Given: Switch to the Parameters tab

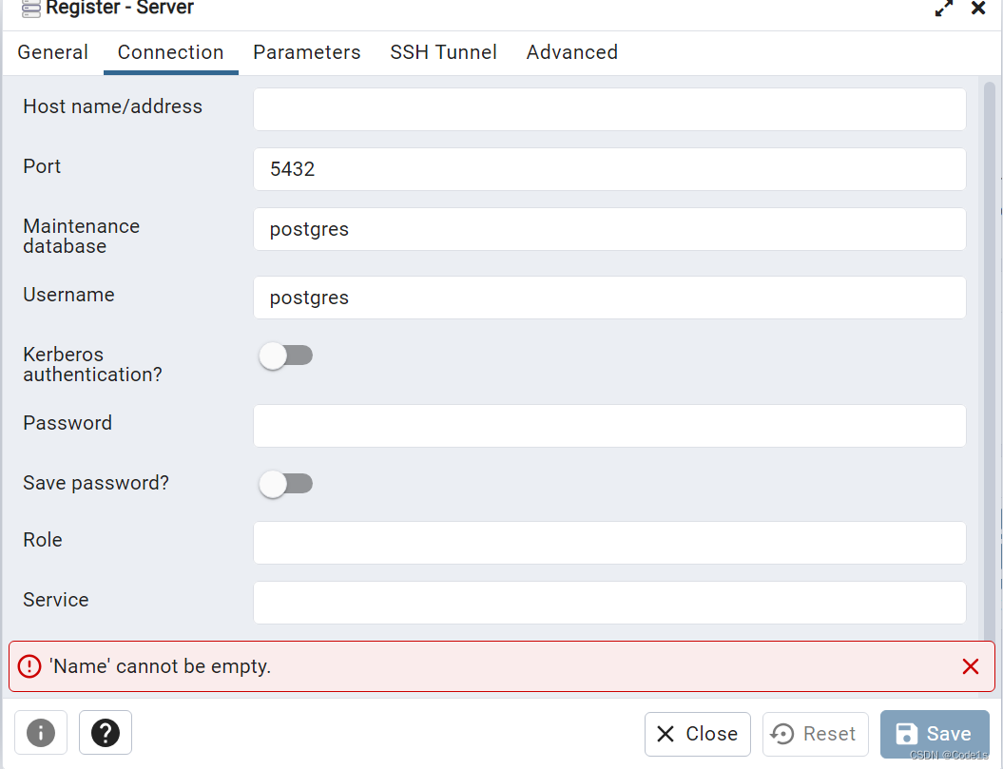Looking at the screenshot, I should click(307, 52).
